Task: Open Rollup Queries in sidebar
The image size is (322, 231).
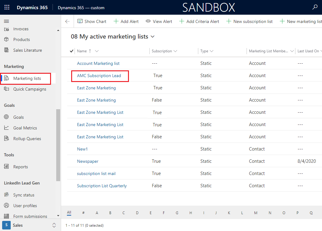Action: [27, 139]
